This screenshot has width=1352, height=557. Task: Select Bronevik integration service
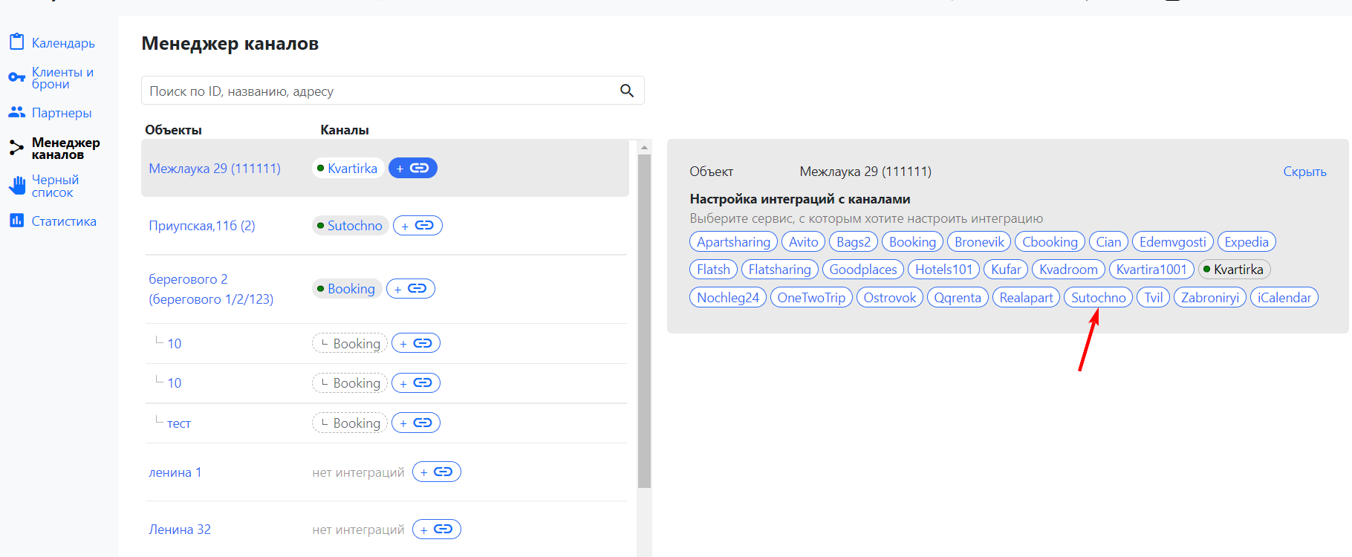coord(979,241)
